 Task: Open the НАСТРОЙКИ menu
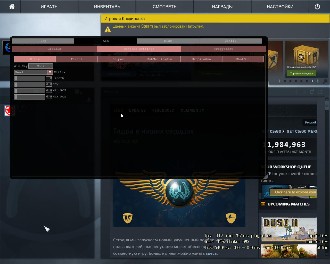coord(280,7)
